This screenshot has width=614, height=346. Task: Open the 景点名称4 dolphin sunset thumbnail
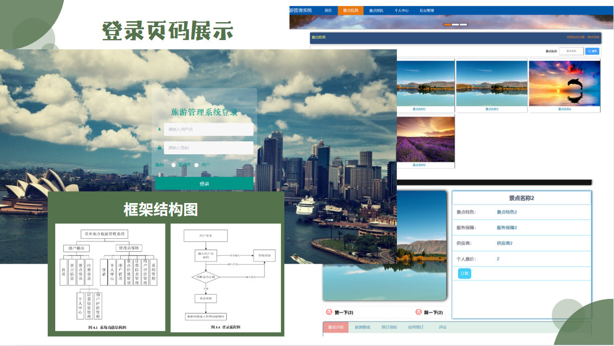tap(564, 86)
